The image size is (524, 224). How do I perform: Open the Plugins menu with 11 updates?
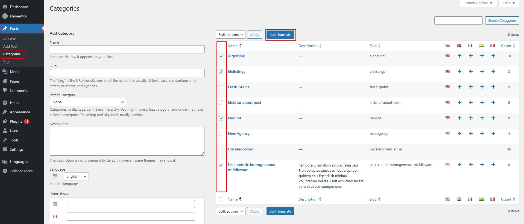[16, 121]
